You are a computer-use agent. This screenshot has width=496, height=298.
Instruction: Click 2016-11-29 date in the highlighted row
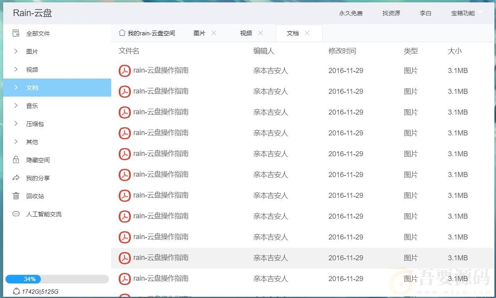(x=346, y=258)
